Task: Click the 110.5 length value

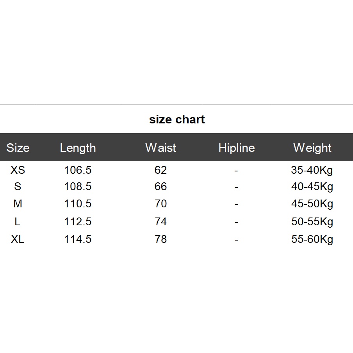Action: click(x=78, y=204)
